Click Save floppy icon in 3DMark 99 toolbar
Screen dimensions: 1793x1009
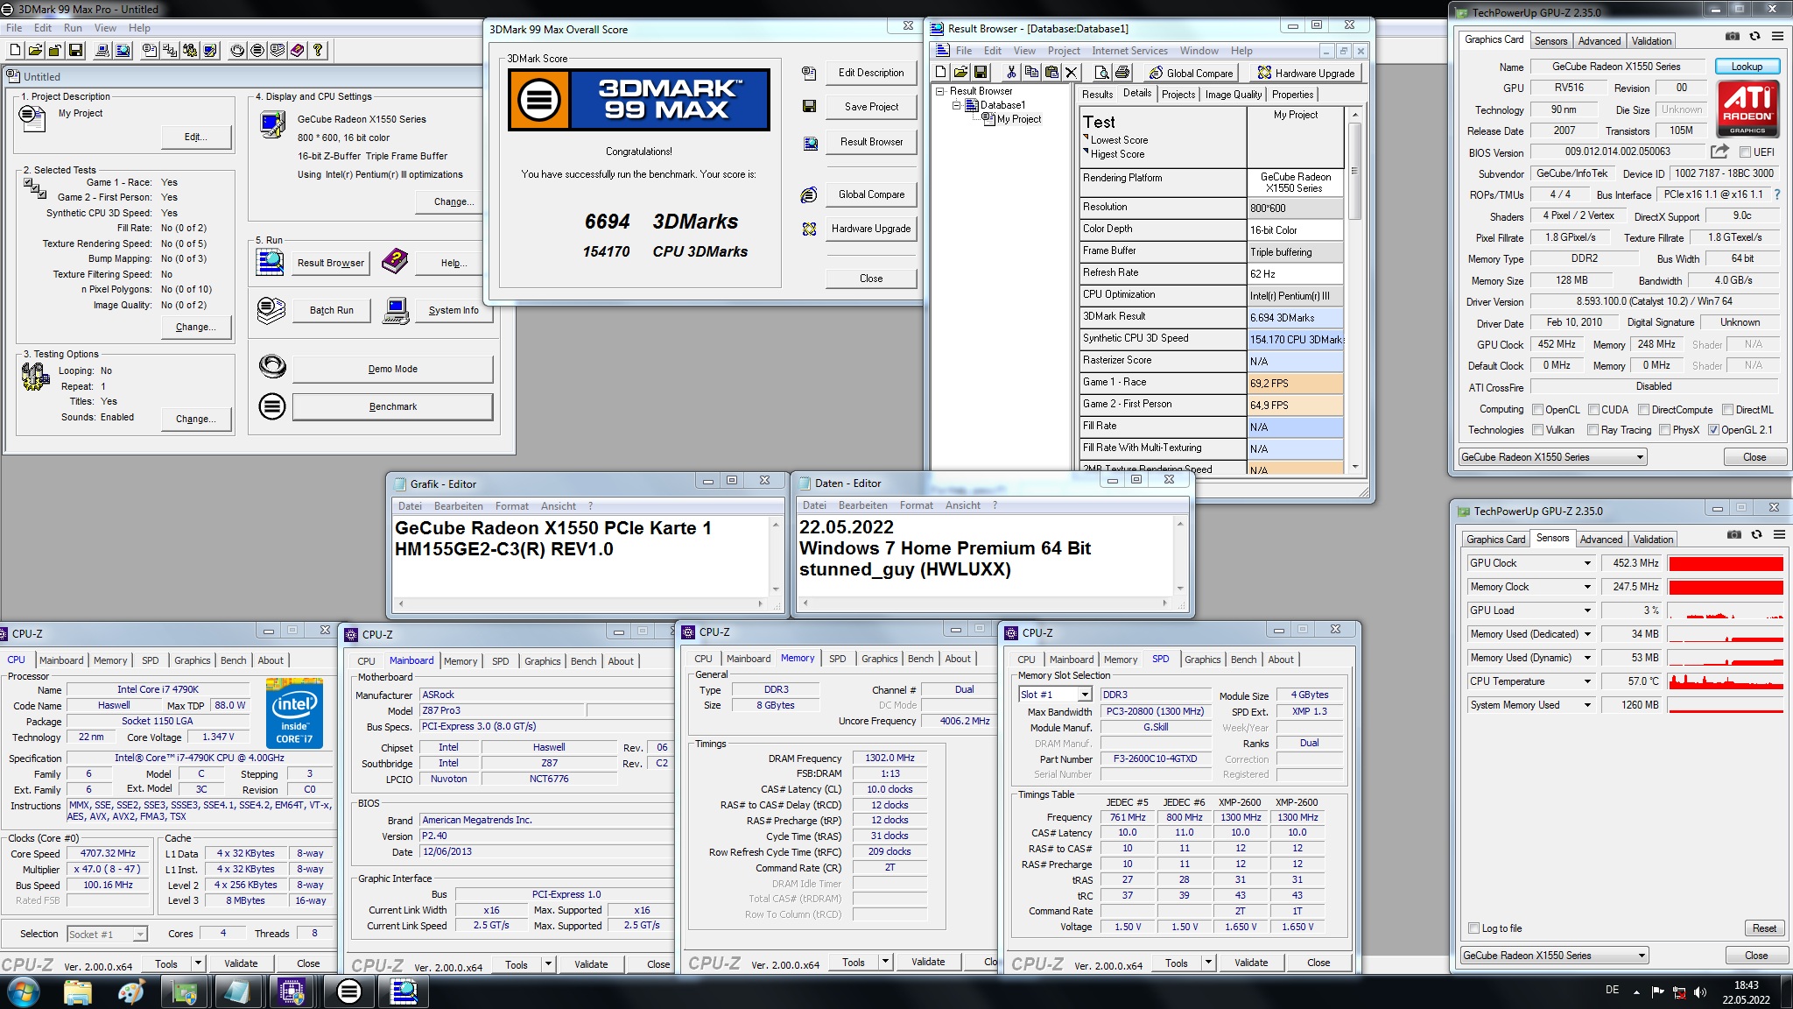pos(75,50)
